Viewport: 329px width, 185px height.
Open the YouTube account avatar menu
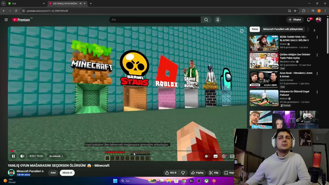point(318,20)
